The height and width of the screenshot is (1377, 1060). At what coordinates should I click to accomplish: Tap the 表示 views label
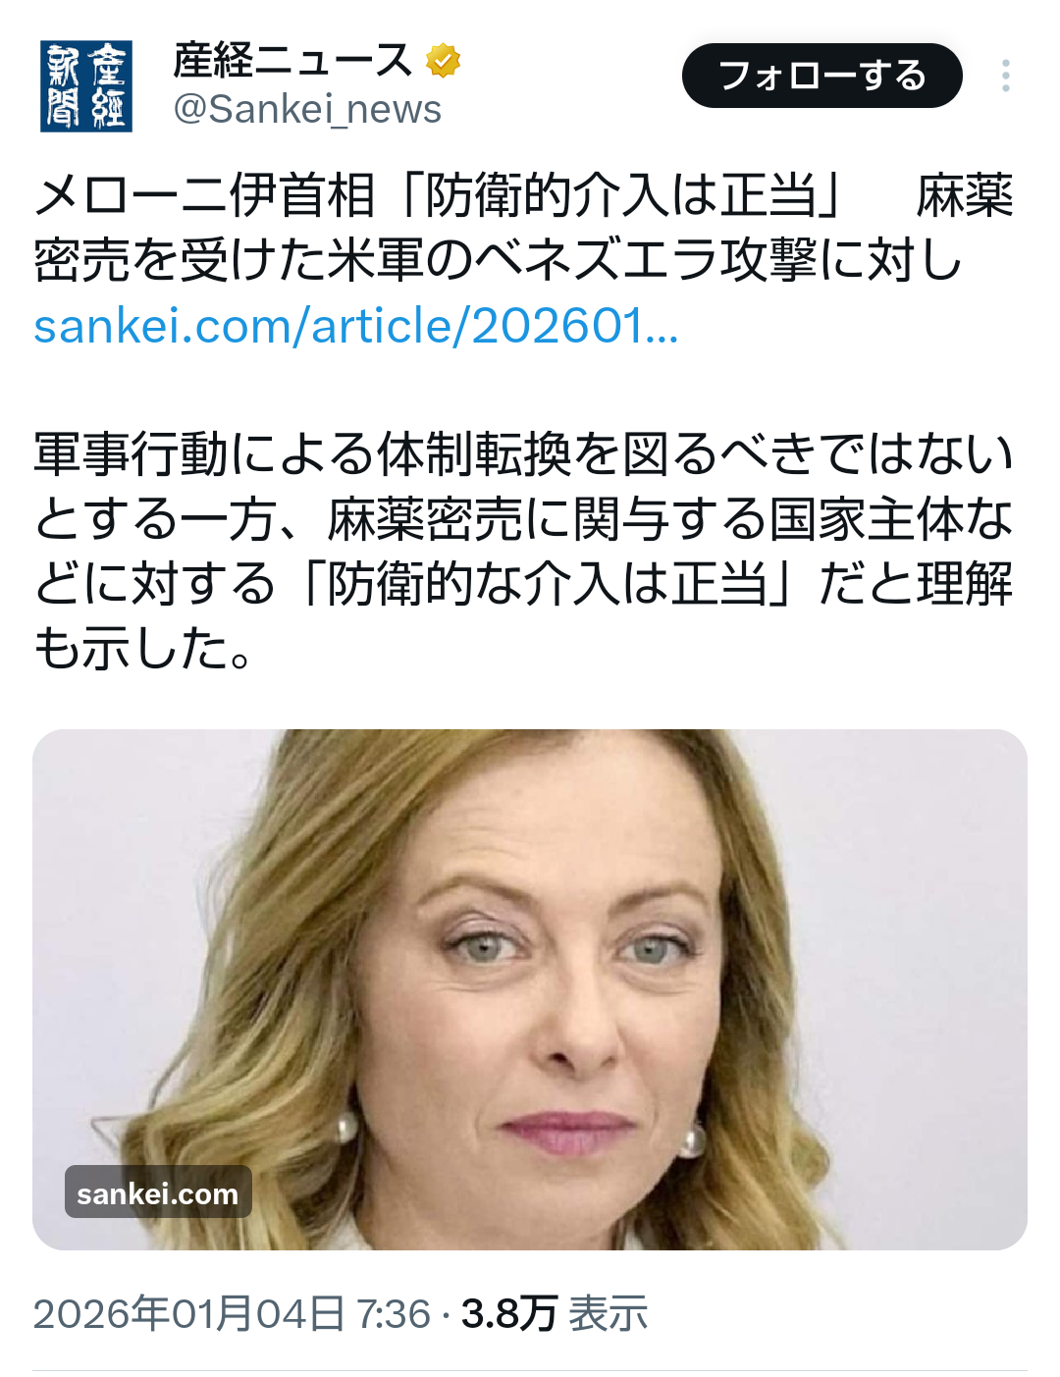[609, 1313]
